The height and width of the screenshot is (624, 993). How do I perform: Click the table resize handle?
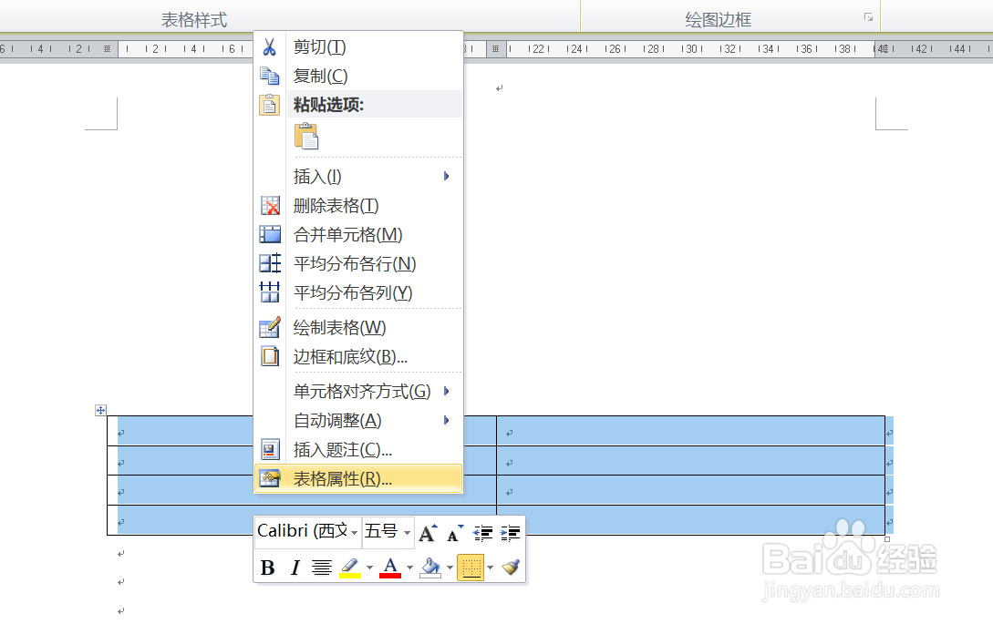(887, 539)
